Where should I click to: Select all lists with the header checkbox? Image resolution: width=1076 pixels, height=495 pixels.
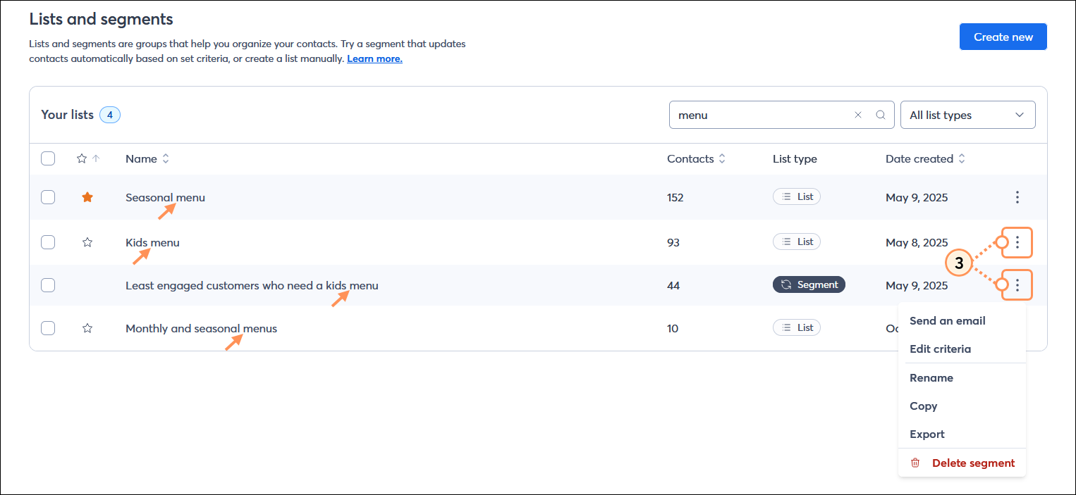click(47, 158)
